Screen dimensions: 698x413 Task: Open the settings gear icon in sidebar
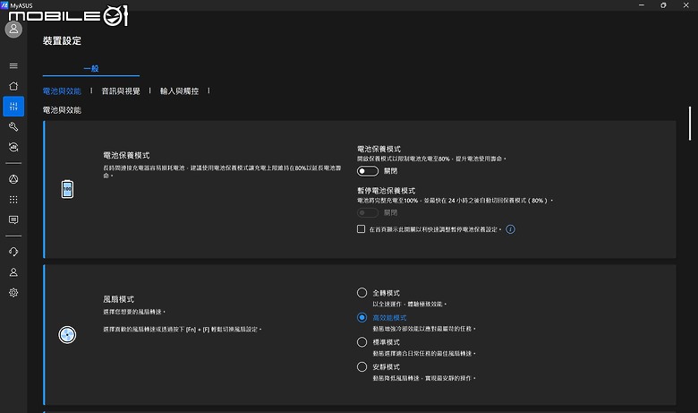pos(13,293)
